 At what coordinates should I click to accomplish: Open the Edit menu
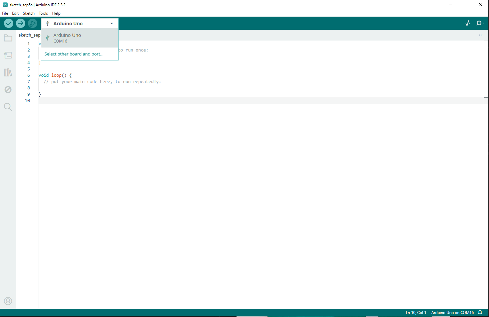[15, 13]
